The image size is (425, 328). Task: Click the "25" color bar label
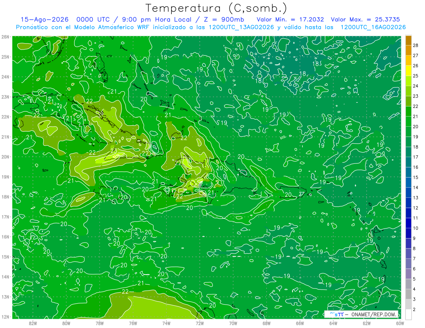tap(415, 76)
